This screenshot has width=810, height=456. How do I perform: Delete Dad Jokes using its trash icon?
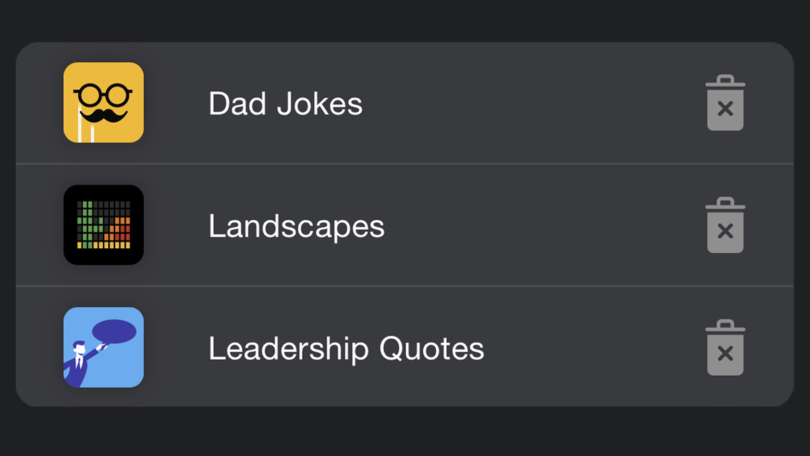[725, 104]
